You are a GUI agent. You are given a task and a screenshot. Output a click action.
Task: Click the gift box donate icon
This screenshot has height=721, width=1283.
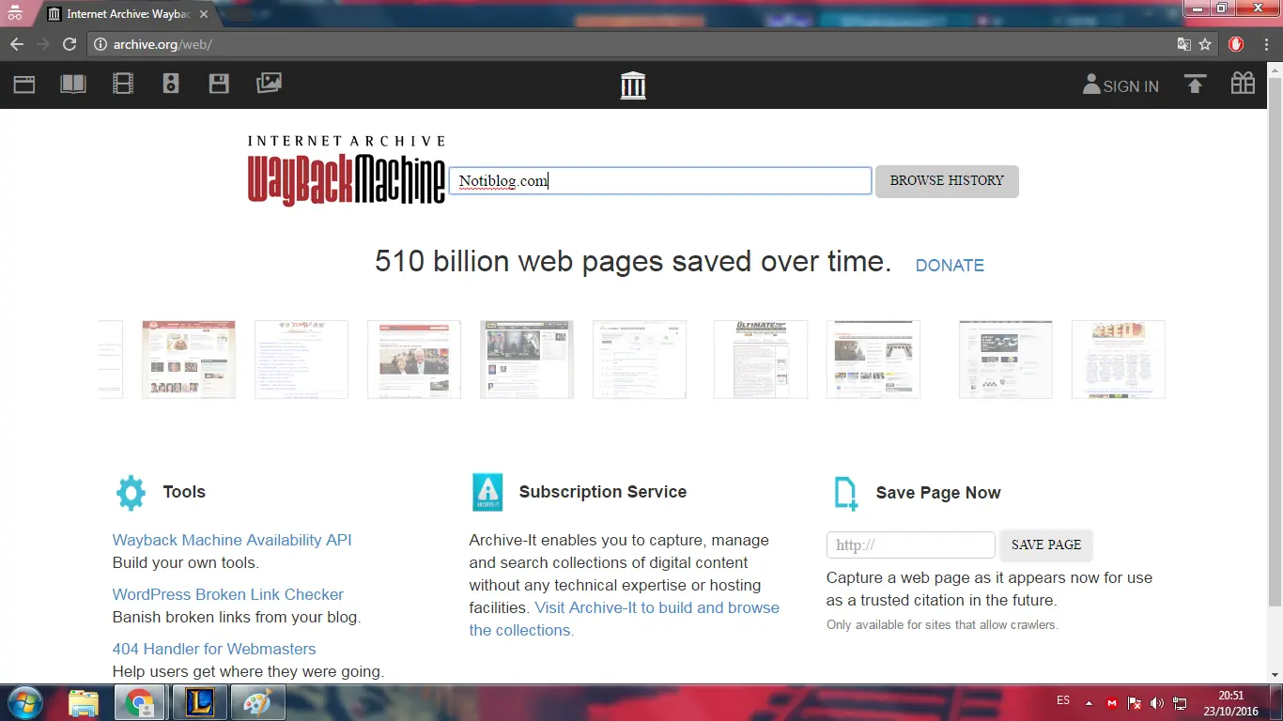point(1243,84)
